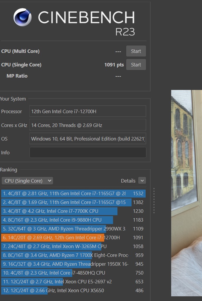The image size is (202, 301).
Task: Select ranking row 7 Xeon W-3265M
Action: pos(73,247)
